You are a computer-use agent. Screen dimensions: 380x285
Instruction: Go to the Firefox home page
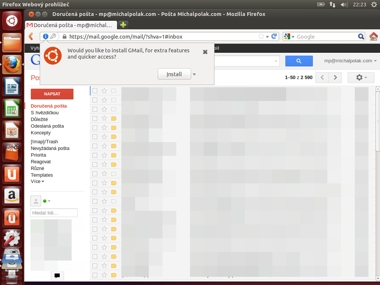point(373,36)
